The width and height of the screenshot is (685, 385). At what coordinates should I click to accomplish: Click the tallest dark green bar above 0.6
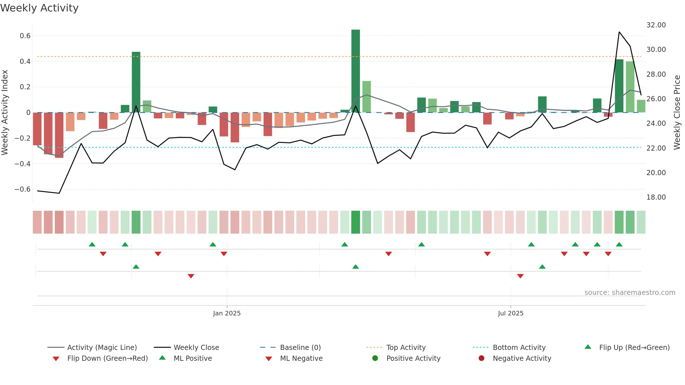click(x=356, y=71)
